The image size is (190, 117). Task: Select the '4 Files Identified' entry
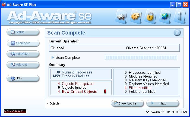point(138,88)
